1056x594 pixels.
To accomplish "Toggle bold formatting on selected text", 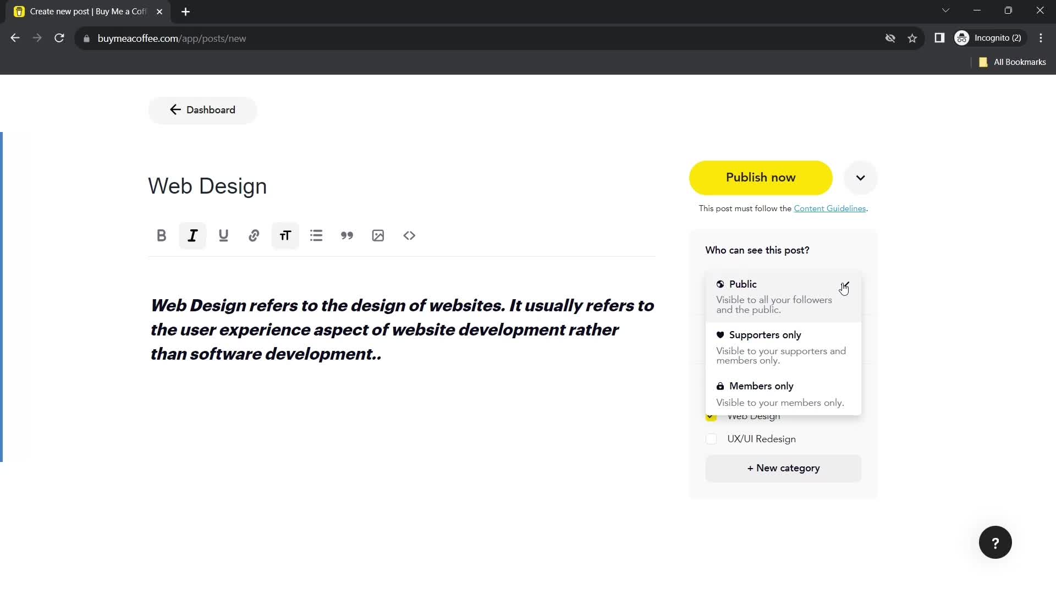I will click(x=161, y=235).
